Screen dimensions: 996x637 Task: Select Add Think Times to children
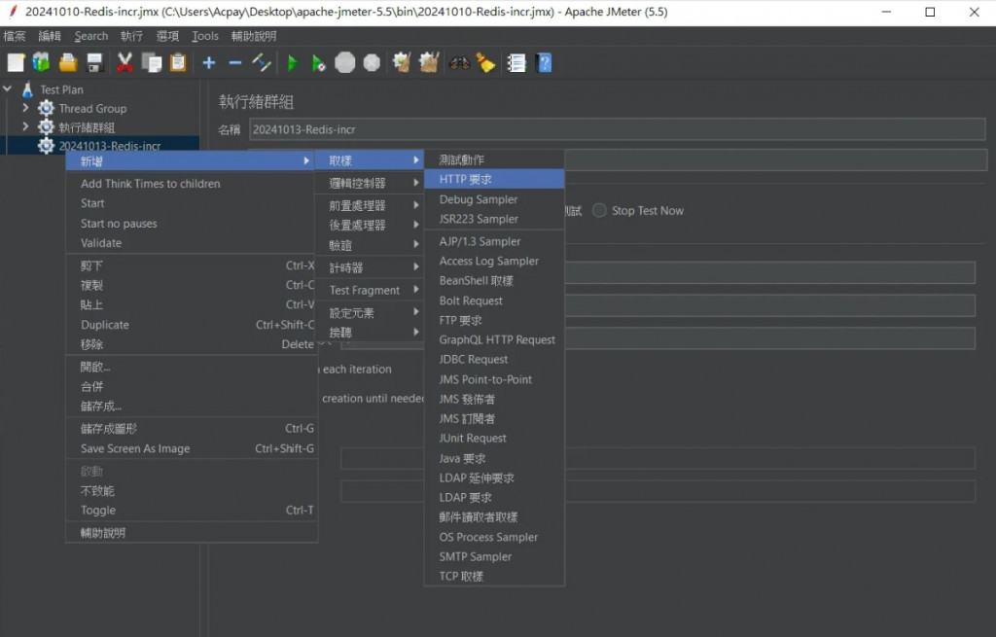(x=192, y=184)
